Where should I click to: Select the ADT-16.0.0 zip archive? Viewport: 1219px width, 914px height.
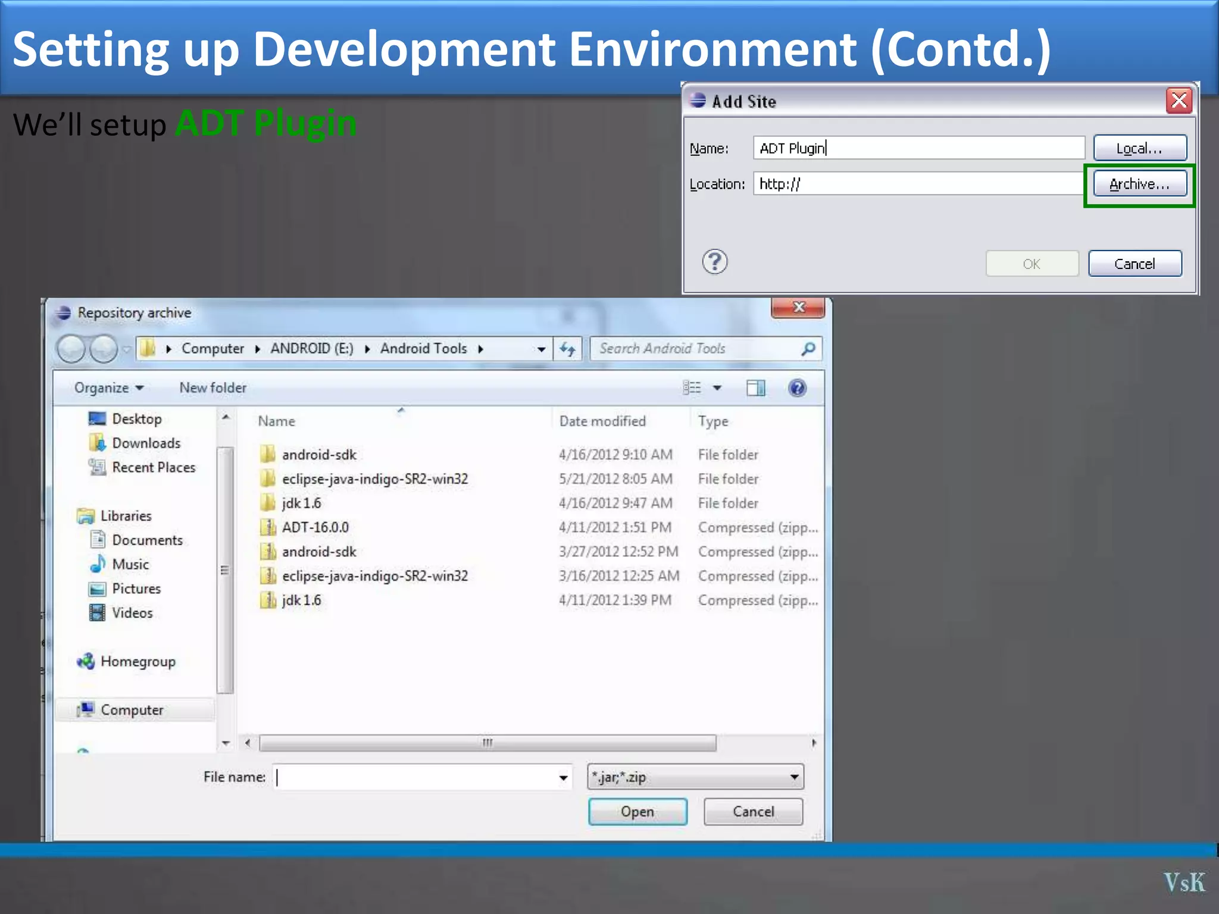coord(315,528)
